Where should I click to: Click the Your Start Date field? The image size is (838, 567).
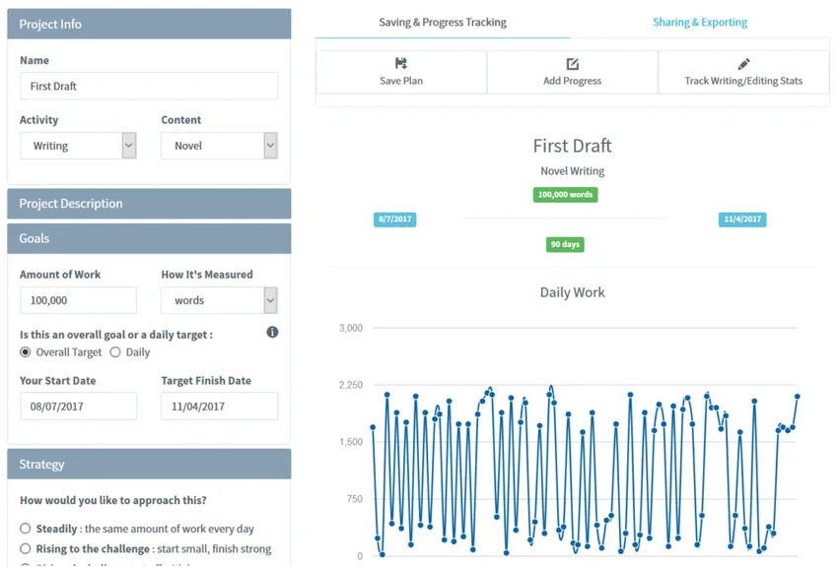click(x=78, y=406)
